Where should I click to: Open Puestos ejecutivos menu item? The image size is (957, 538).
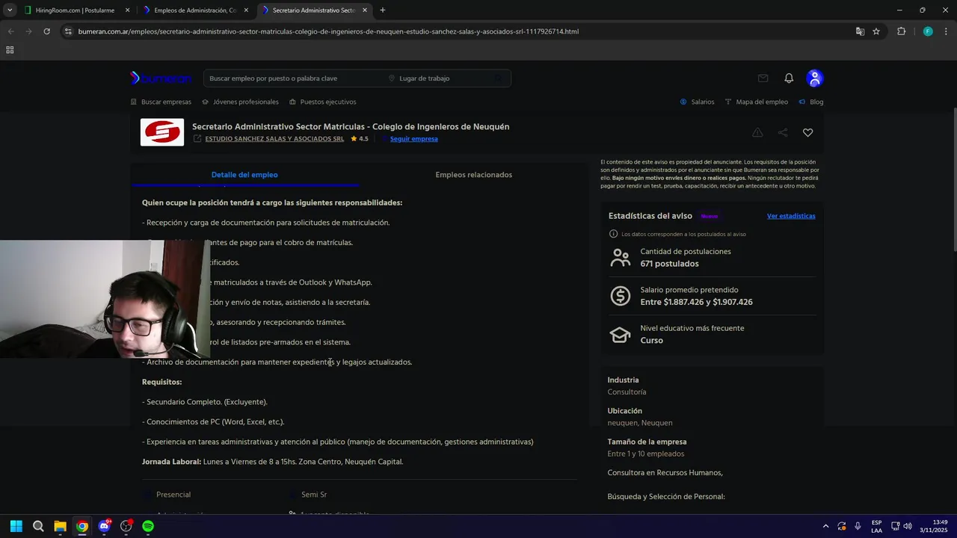[x=323, y=102]
